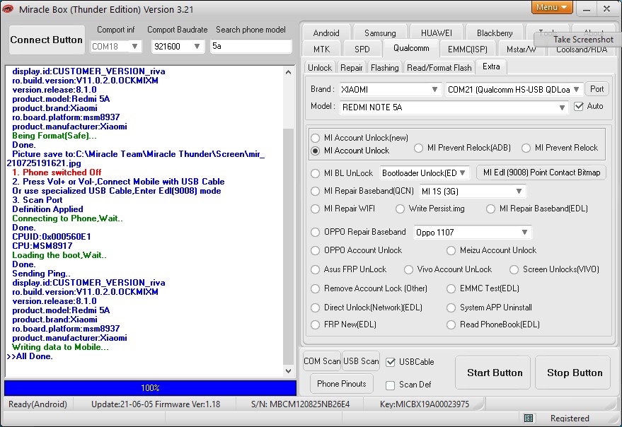Click the Connect Button
Viewport: 622px width, 427px height.
(47, 40)
